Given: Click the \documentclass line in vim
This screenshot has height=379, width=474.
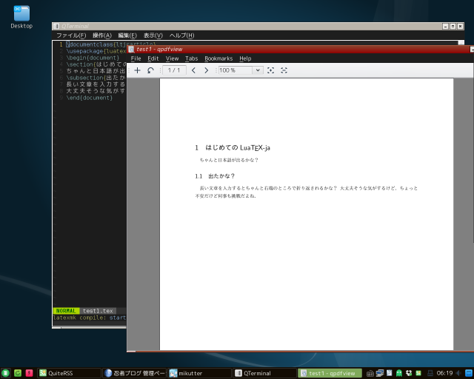Looking at the screenshot, I should (110, 44).
